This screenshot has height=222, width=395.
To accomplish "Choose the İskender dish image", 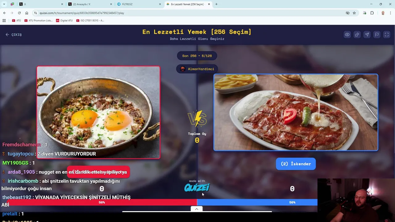I will 296,112.
